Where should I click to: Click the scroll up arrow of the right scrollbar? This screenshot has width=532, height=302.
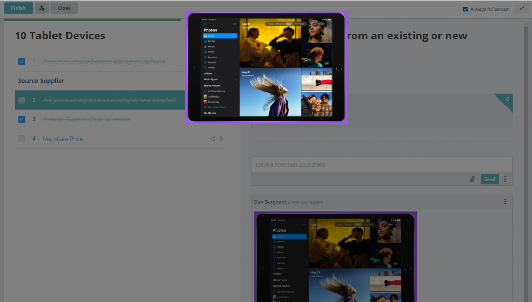click(526, 24)
